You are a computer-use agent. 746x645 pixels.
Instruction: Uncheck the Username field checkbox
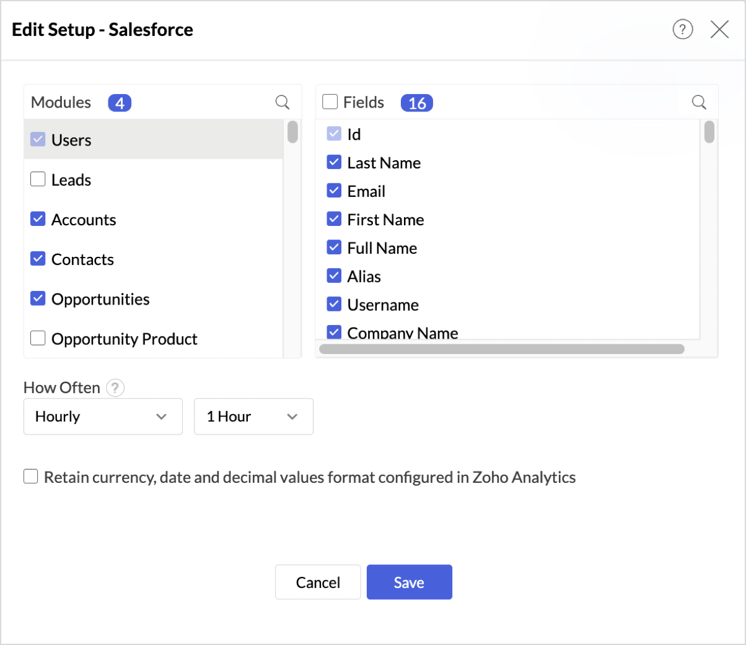tap(334, 304)
